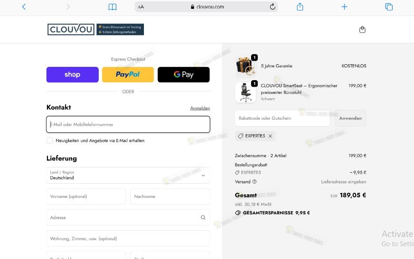Click the Vorname (optional) field
This screenshot has width=414, height=259.
click(86, 197)
